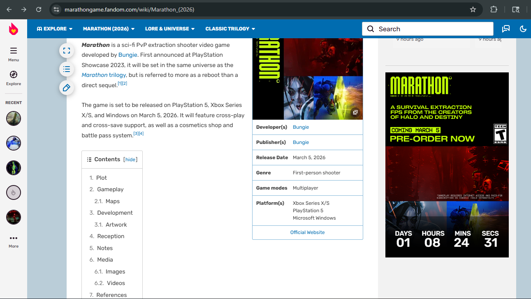Open the Explore compass icon
This screenshot has width=531, height=299.
14,74
